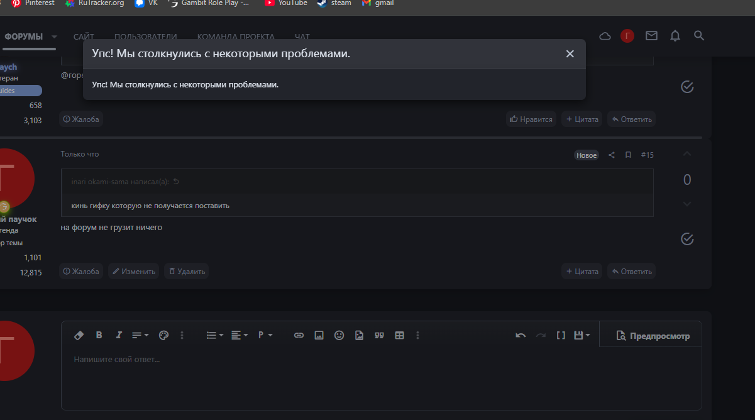The image size is (755, 420).
Task: Toggle italic formatting in editor
Action: point(118,335)
